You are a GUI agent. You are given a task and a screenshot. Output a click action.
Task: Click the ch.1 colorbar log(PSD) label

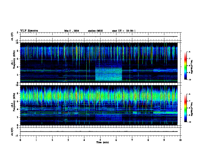[192, 67]
